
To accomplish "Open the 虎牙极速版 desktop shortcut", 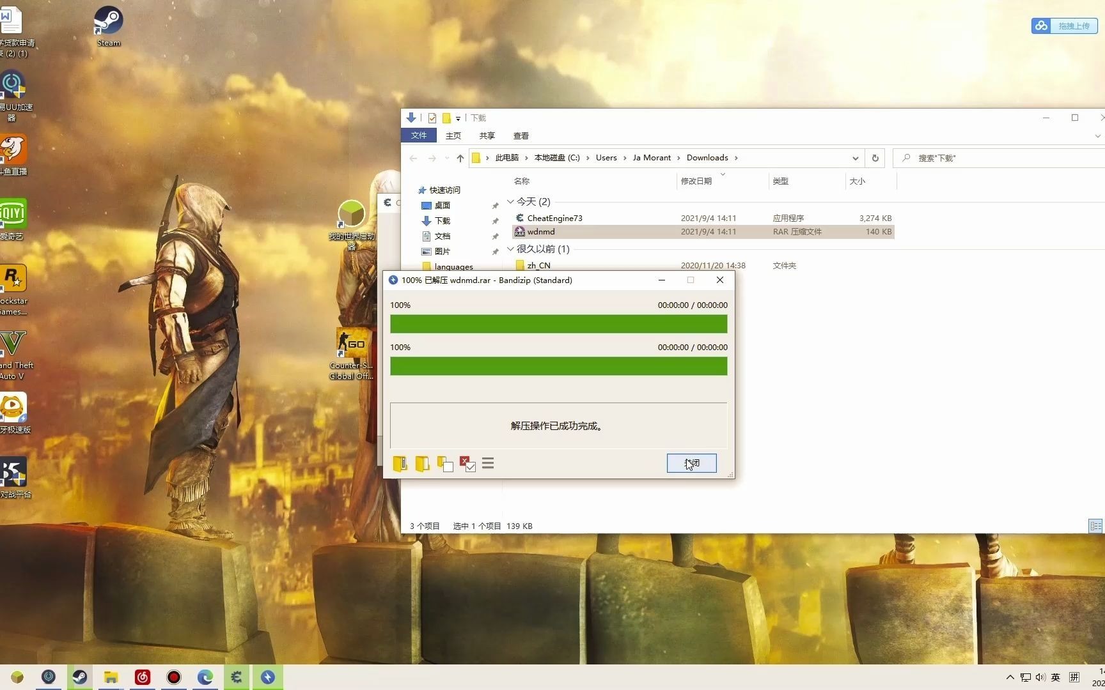I will pyautogui.click(x=14, y=413).
